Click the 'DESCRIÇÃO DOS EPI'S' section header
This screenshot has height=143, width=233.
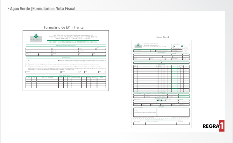point(66,75)
